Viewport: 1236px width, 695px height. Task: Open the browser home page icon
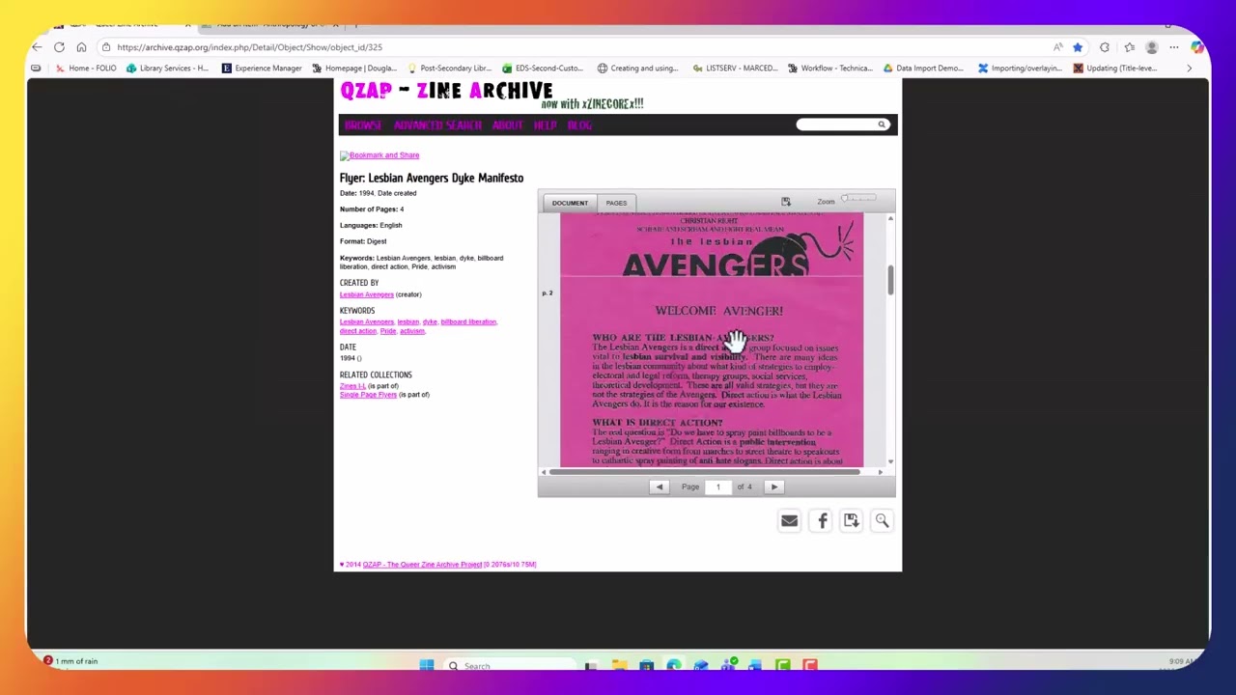point(81,47)
